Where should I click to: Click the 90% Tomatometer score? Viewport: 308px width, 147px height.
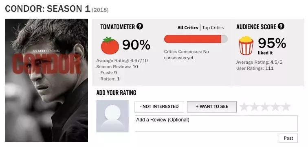136,45
